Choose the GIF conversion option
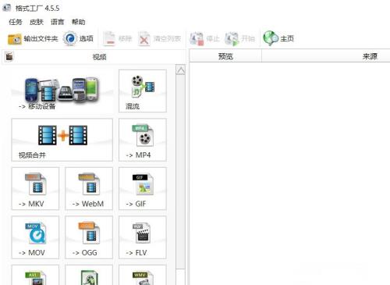Screen dimensions: 390x285 click(x=143, y=188)
